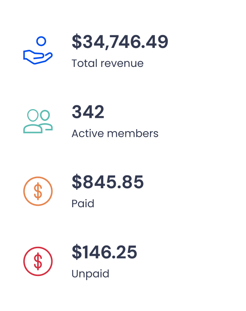Click the Unpaid amount $146.25

point(105,252)
